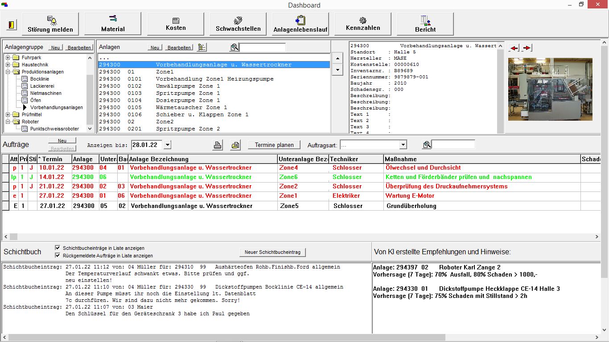The image size is (609, 342).
Task: Open the Material module
Action: (112, 24)
